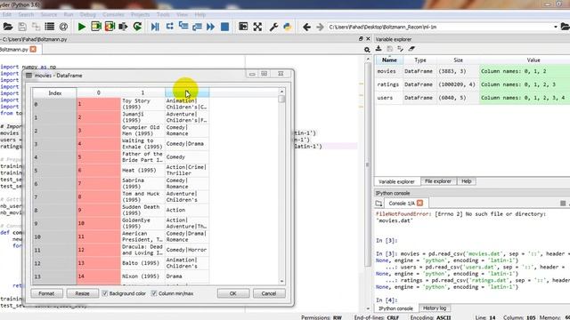The width and height of the screenshot is (570, 320).
Task: Click the Index column header in DataFrame
Action: point(54,92)
